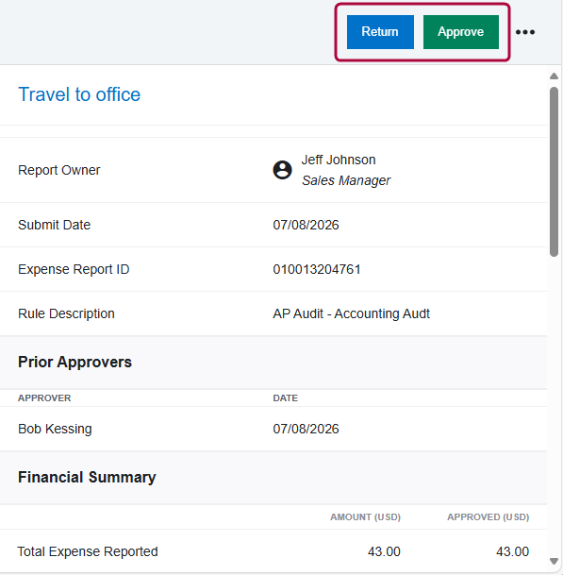
Task: Click the Prior Approvers section header
Action: coord(75,362)
